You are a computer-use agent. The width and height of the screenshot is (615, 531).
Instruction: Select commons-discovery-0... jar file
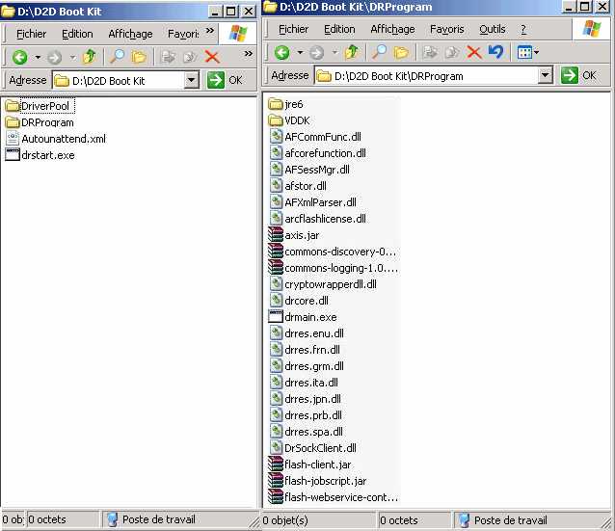333,252
